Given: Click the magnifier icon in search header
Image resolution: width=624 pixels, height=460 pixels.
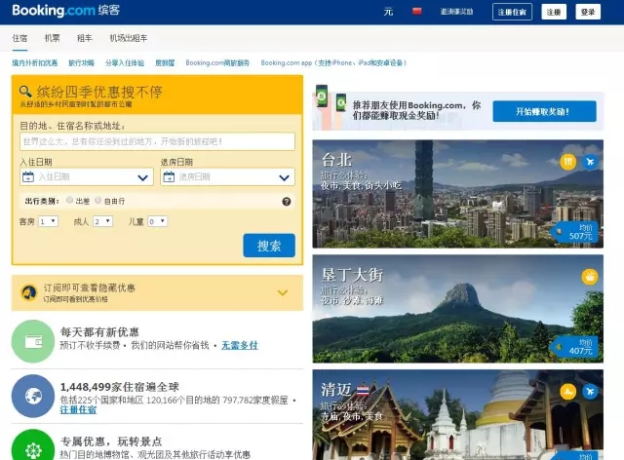Looking at the screenshot, I should coord(25,92).
